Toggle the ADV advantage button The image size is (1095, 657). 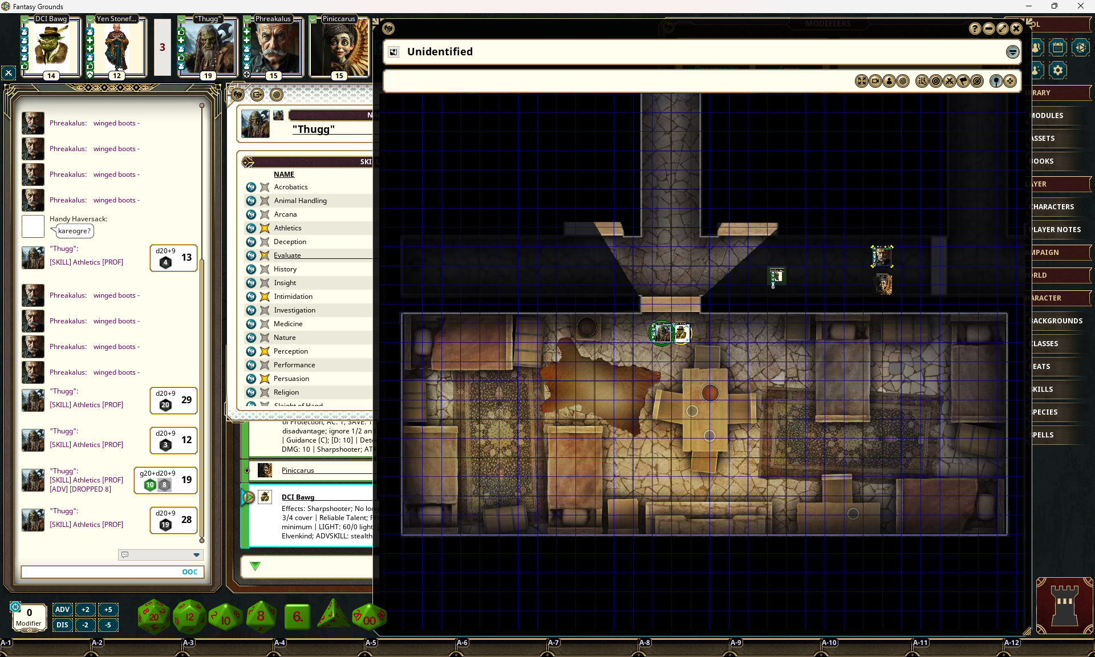[62, 610]
